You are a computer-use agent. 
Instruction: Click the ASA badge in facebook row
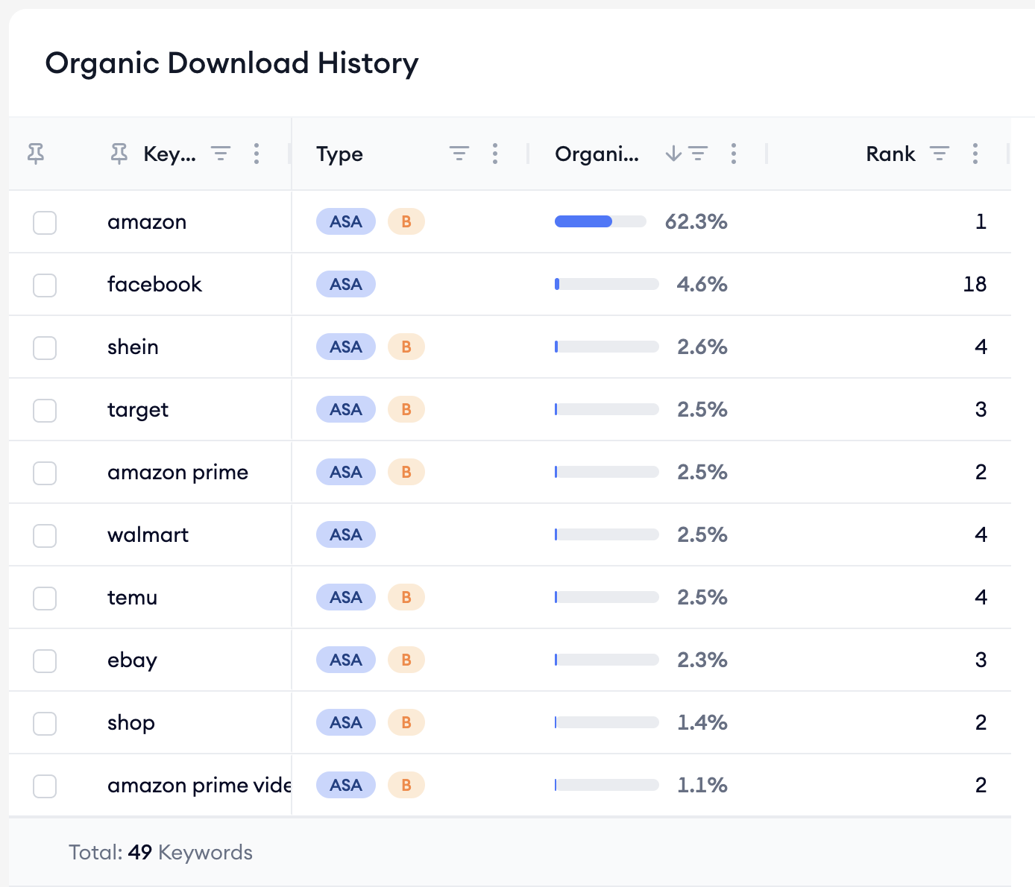[x=346, y=284]
